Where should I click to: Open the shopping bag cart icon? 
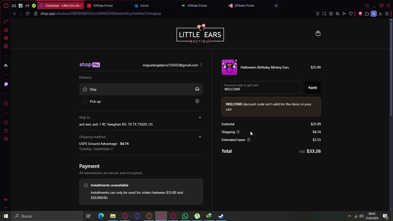coord(318,33)
